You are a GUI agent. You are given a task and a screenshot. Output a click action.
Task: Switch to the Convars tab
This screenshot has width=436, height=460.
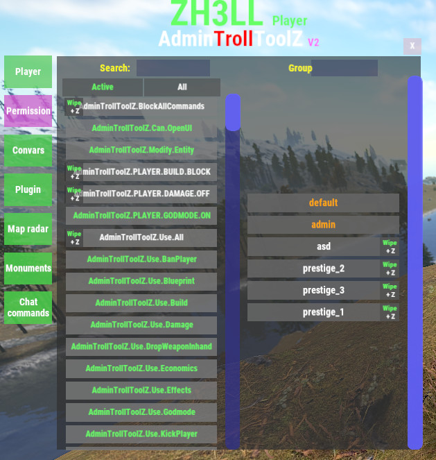[x=28, y=150]
